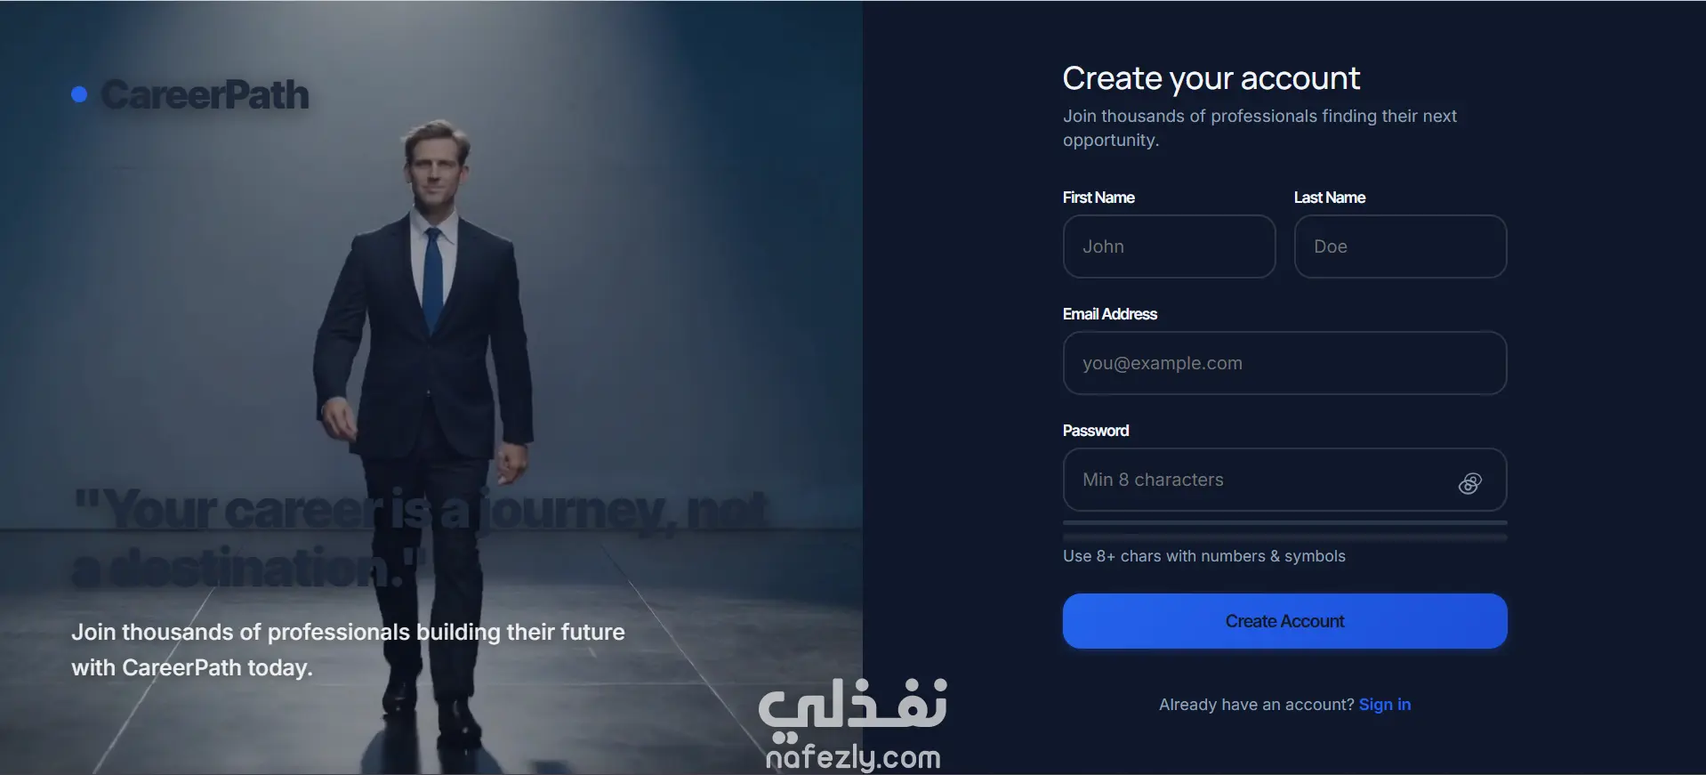Click the CareerPath brand name

click(205, 94)
